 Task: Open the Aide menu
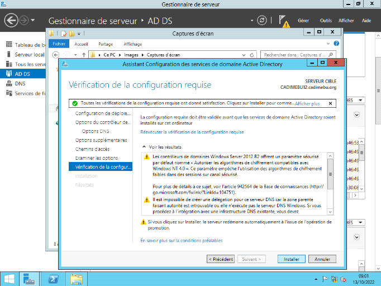366,21
